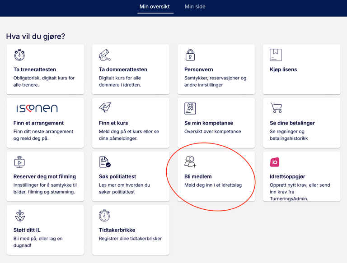Click the graduation cap icon on Finn et kurs
The height and width of the screenshot is (263, 347).
click(x=105, y=108)
